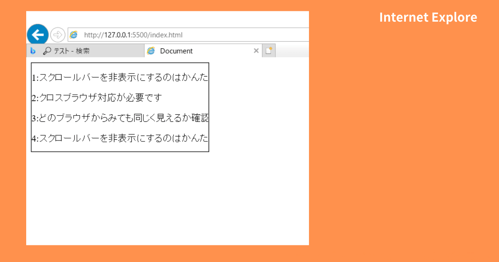Click line 4 text in the bordered box
The height and width of the screenshot is (262, 499).
[121, 138]
